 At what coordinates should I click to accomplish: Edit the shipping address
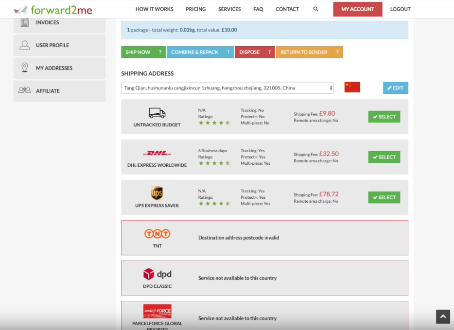[395, 88]
